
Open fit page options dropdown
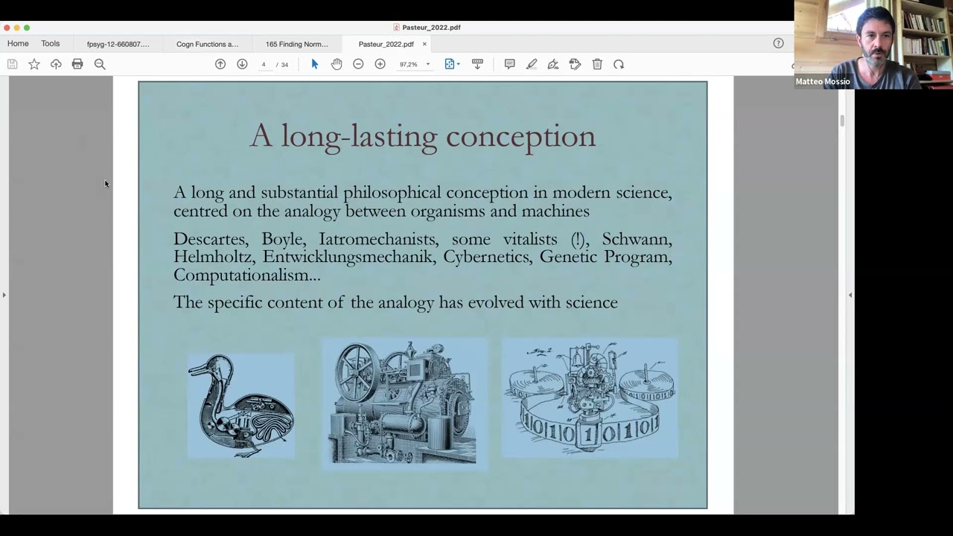coord(452,65)
